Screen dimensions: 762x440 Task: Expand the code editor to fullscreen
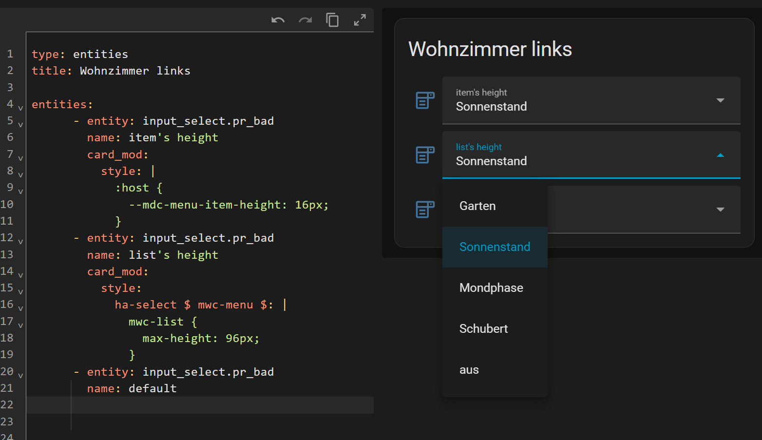360,20
